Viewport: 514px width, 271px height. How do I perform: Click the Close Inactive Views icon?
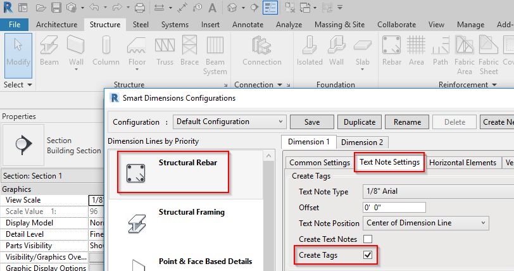[290, 8]
